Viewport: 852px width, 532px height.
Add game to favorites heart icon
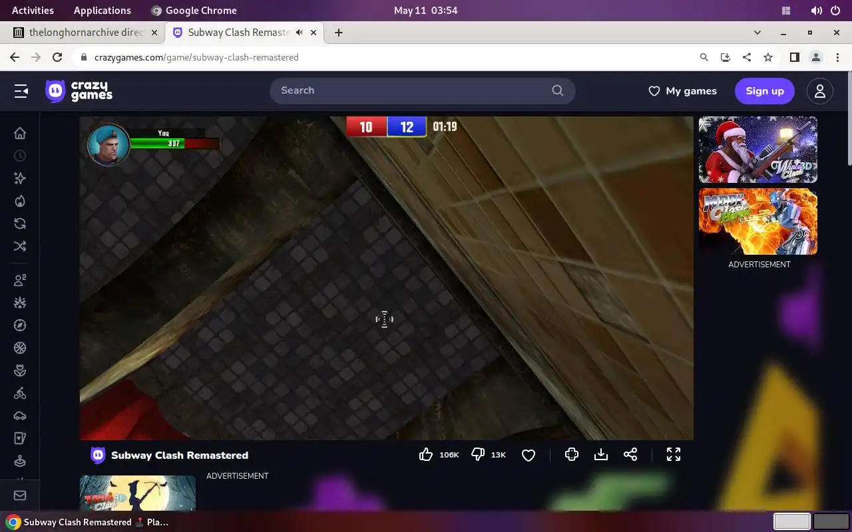click(529, 455)
